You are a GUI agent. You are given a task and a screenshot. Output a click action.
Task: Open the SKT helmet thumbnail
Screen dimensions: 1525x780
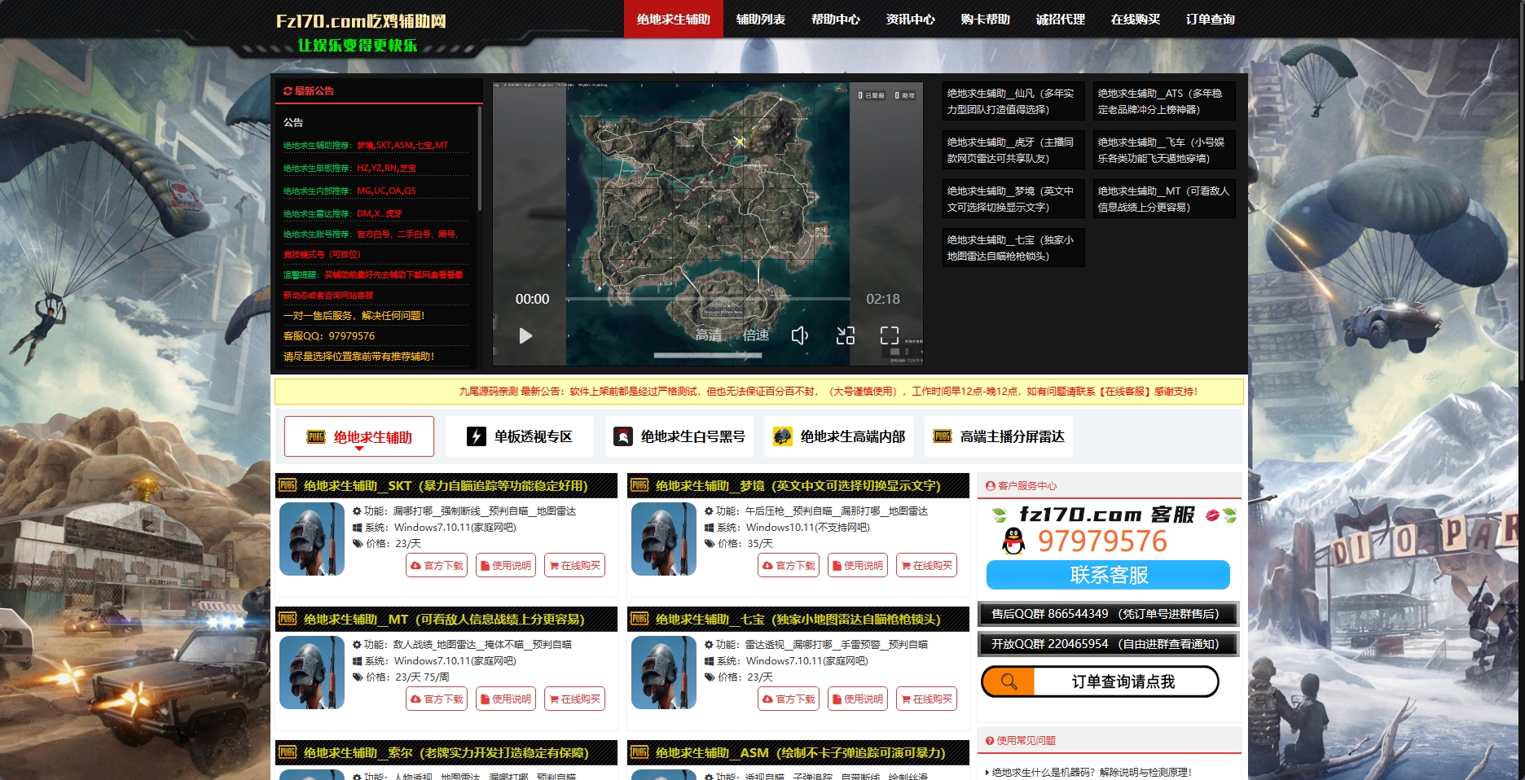pos(312,539)
